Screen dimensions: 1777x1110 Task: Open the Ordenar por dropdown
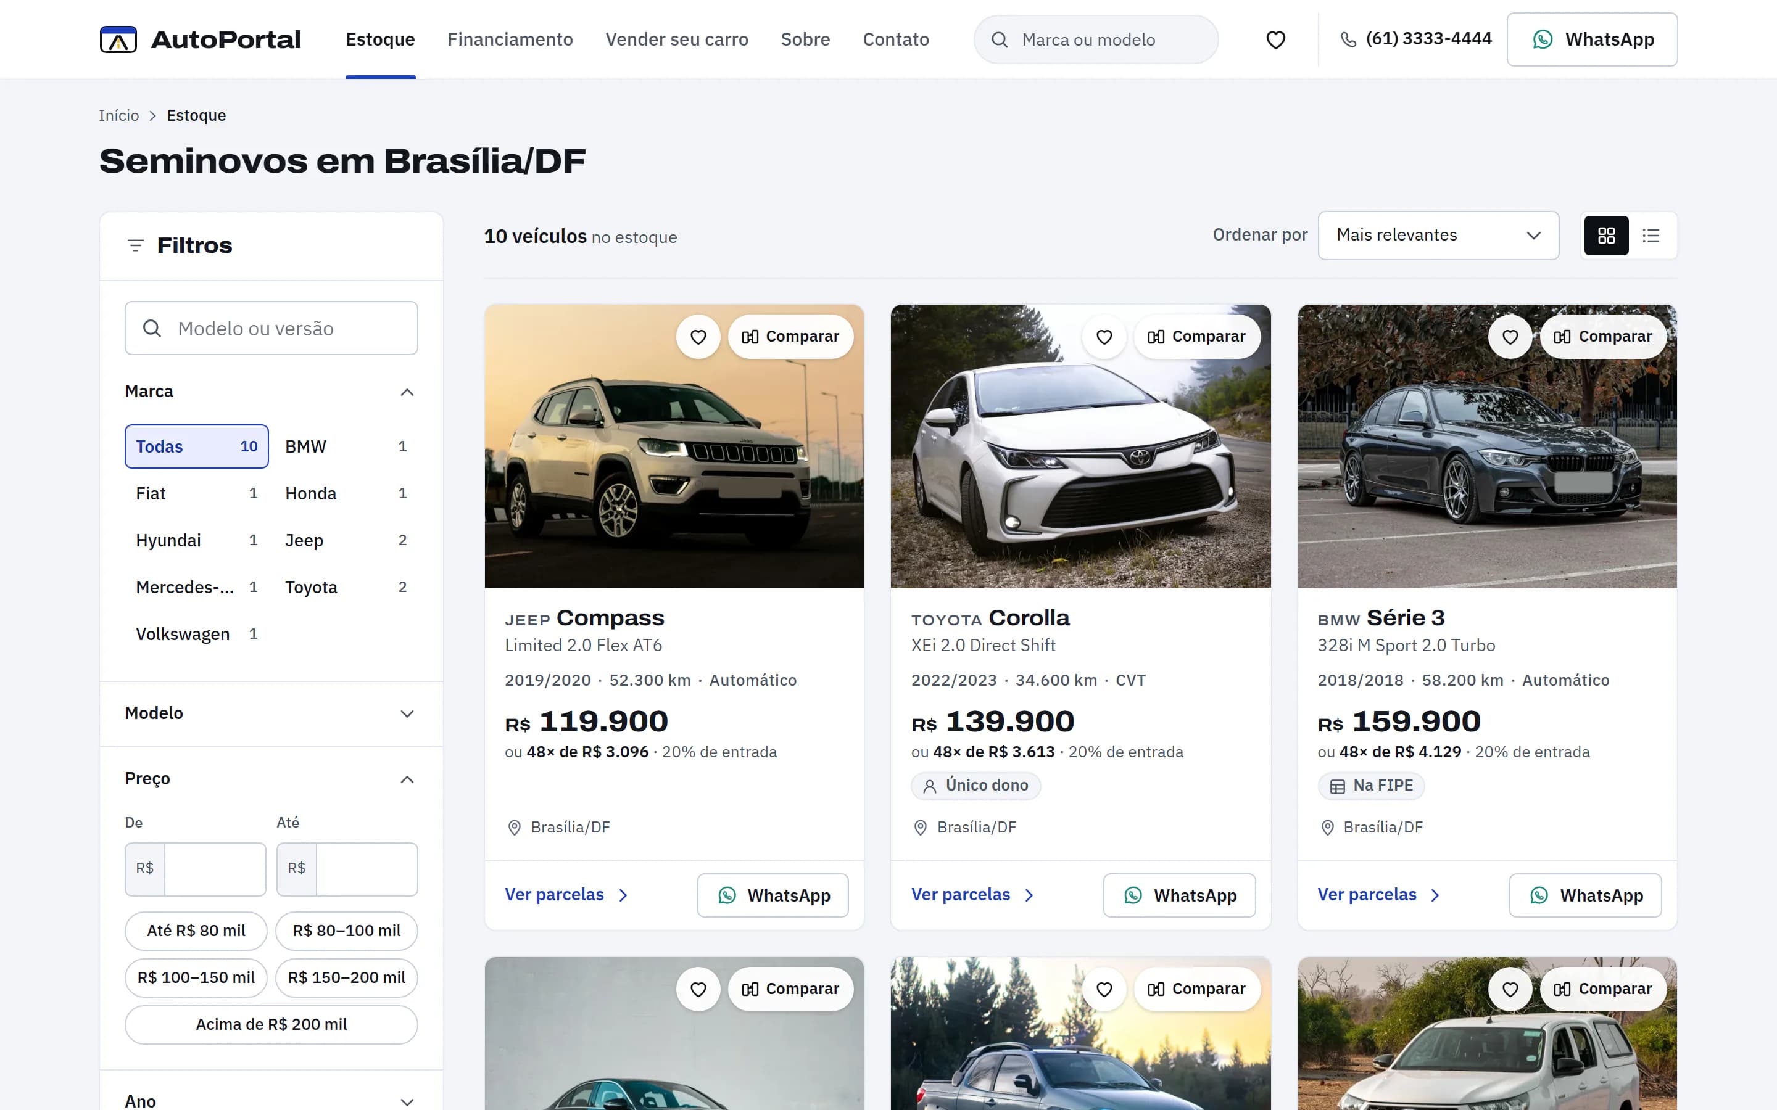click(x=1438, y=236)
